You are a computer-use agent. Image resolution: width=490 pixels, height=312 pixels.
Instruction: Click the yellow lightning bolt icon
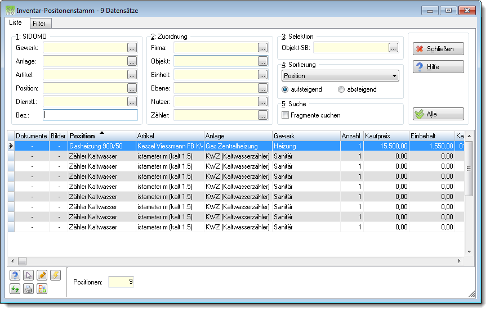tap(55, 275)
